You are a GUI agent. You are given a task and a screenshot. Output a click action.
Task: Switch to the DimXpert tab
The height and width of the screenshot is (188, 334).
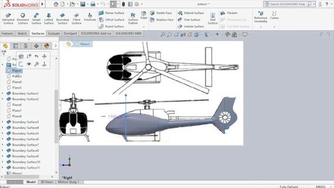[70, 33]
